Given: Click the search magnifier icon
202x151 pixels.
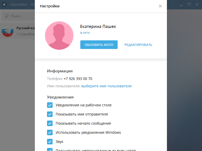Looking at the screenshot, I should [x=7, y=16].
